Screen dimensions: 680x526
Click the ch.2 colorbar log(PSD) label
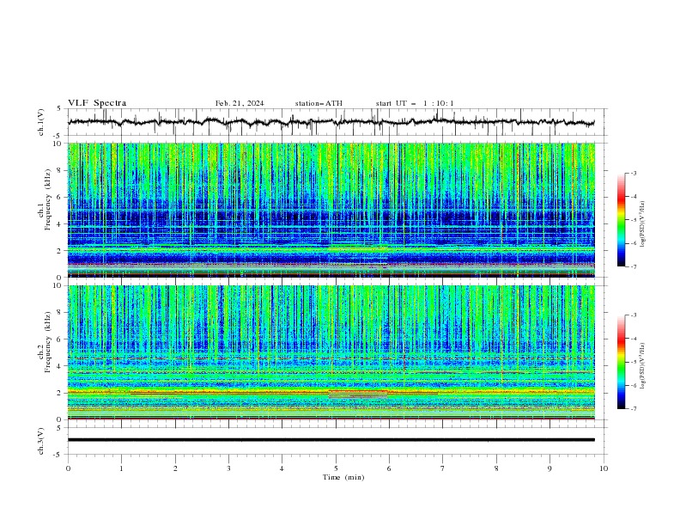[644, 365]
